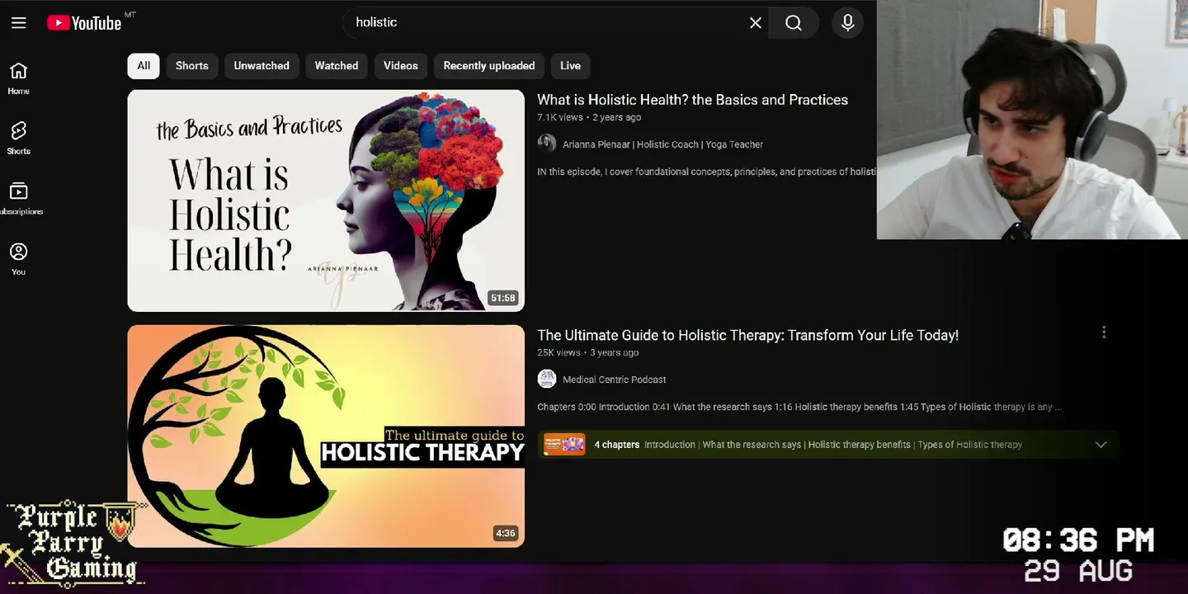Click the 51:58 duration badge
1188x594 pixels.
(x=503, y=298)
